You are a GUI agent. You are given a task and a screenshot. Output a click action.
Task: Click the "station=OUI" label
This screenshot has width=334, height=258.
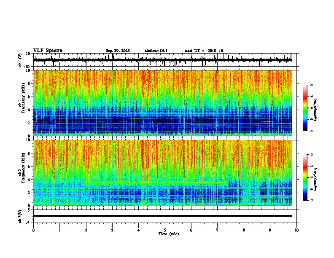point(156,51)
